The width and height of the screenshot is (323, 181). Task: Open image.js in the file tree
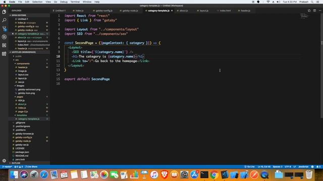click(x=22, y=71)
